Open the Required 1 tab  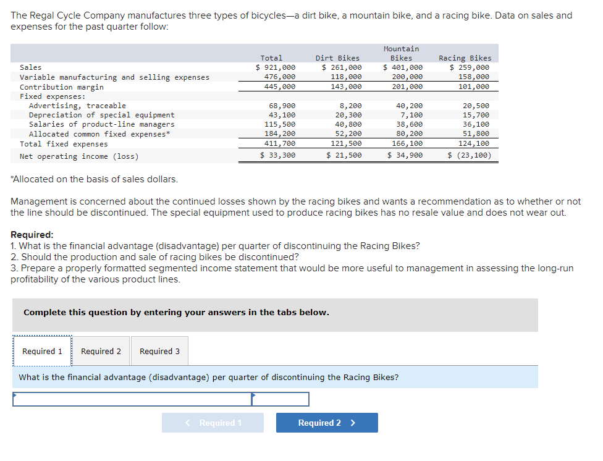pyautogui.click(x=42, y=351)
